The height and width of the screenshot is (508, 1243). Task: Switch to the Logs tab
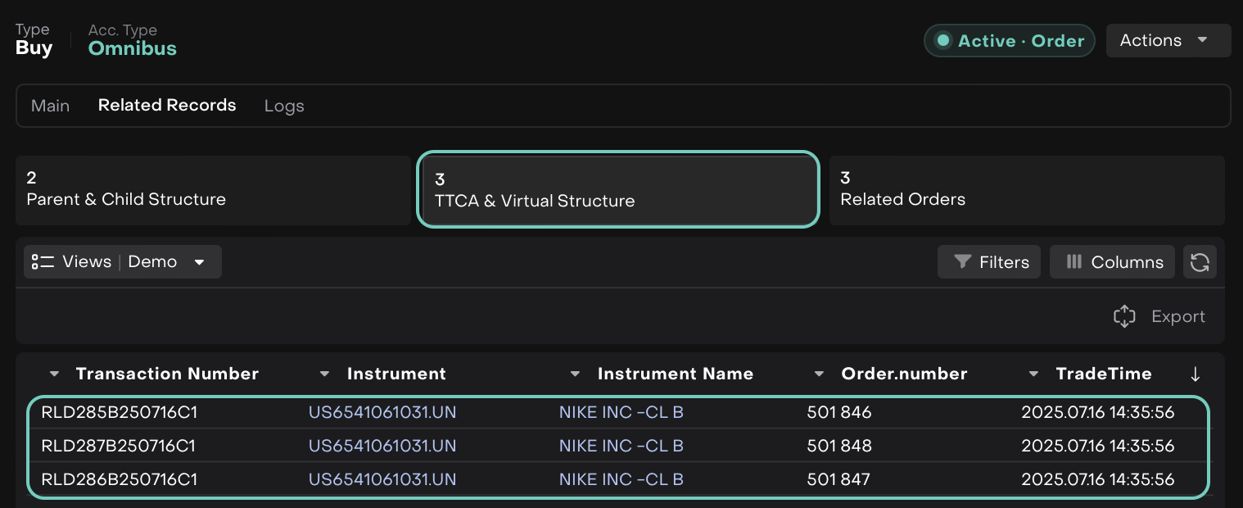coord(284,106)
